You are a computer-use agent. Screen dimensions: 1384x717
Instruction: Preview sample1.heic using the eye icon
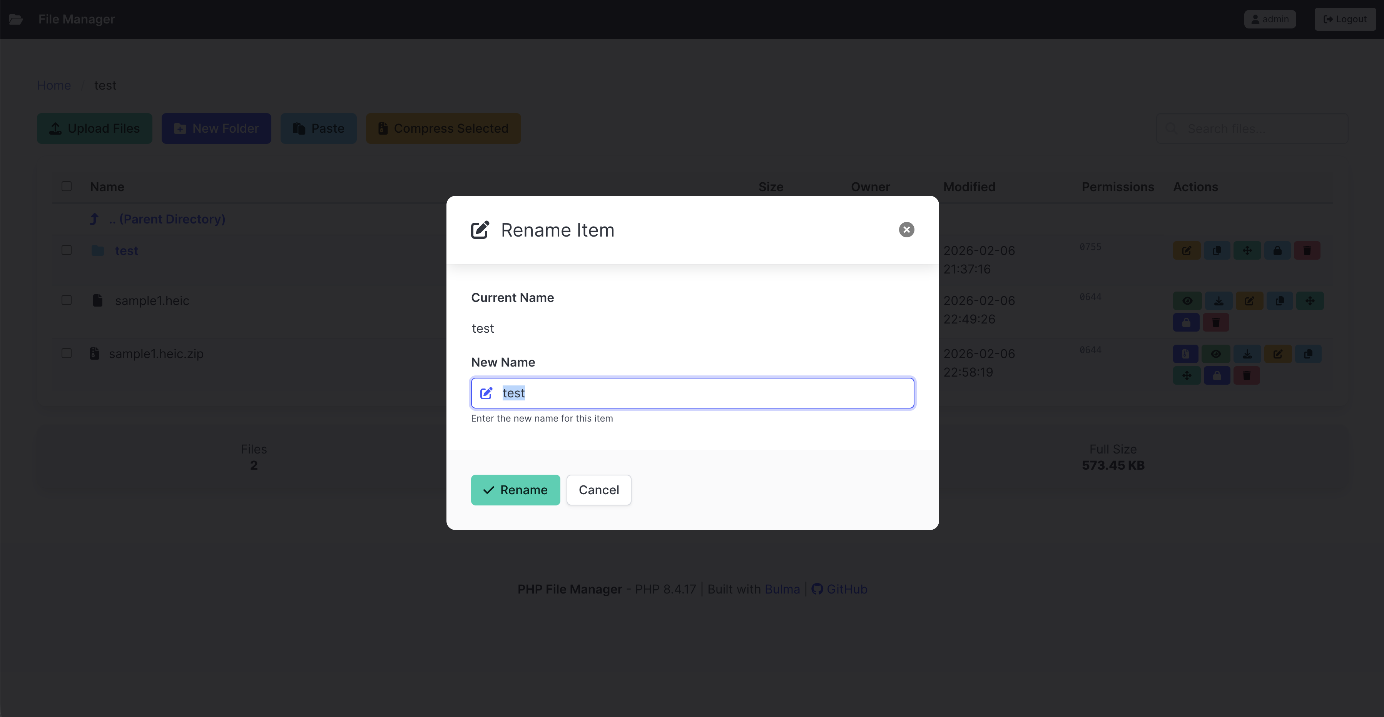pyautogui.click(x=1187, y=301)
